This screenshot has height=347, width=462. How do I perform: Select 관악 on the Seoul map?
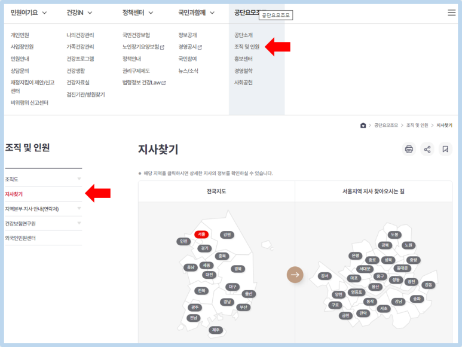click(363, 313)
